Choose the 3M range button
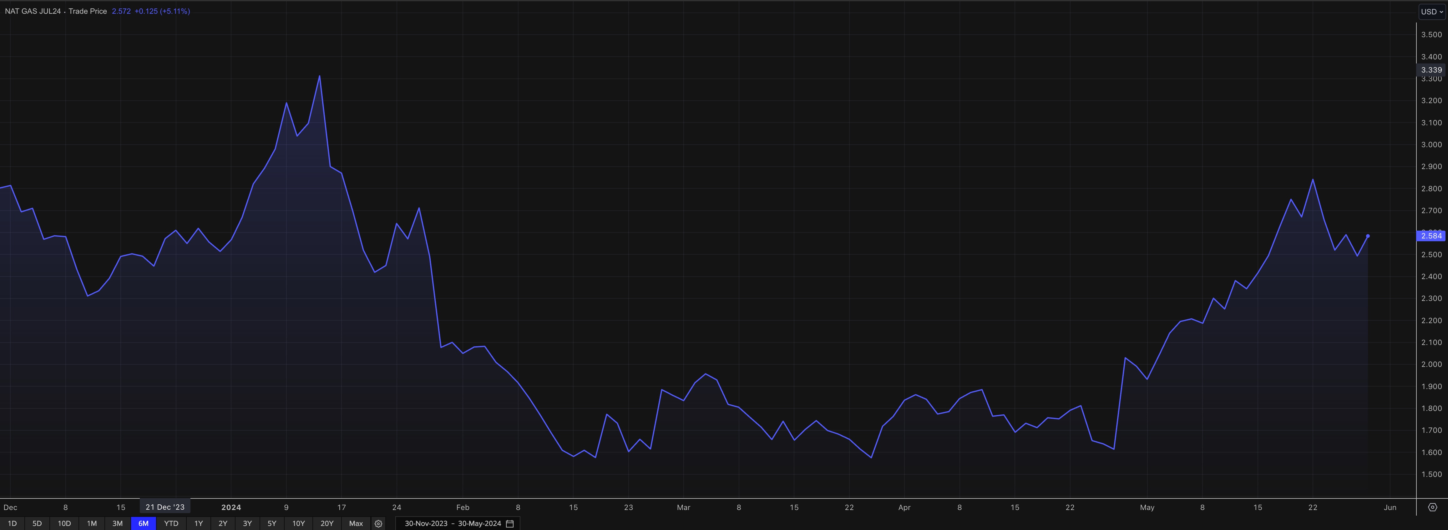This screenshot has width=1448, height=530. pyautogui.click(x=118, y=523)
